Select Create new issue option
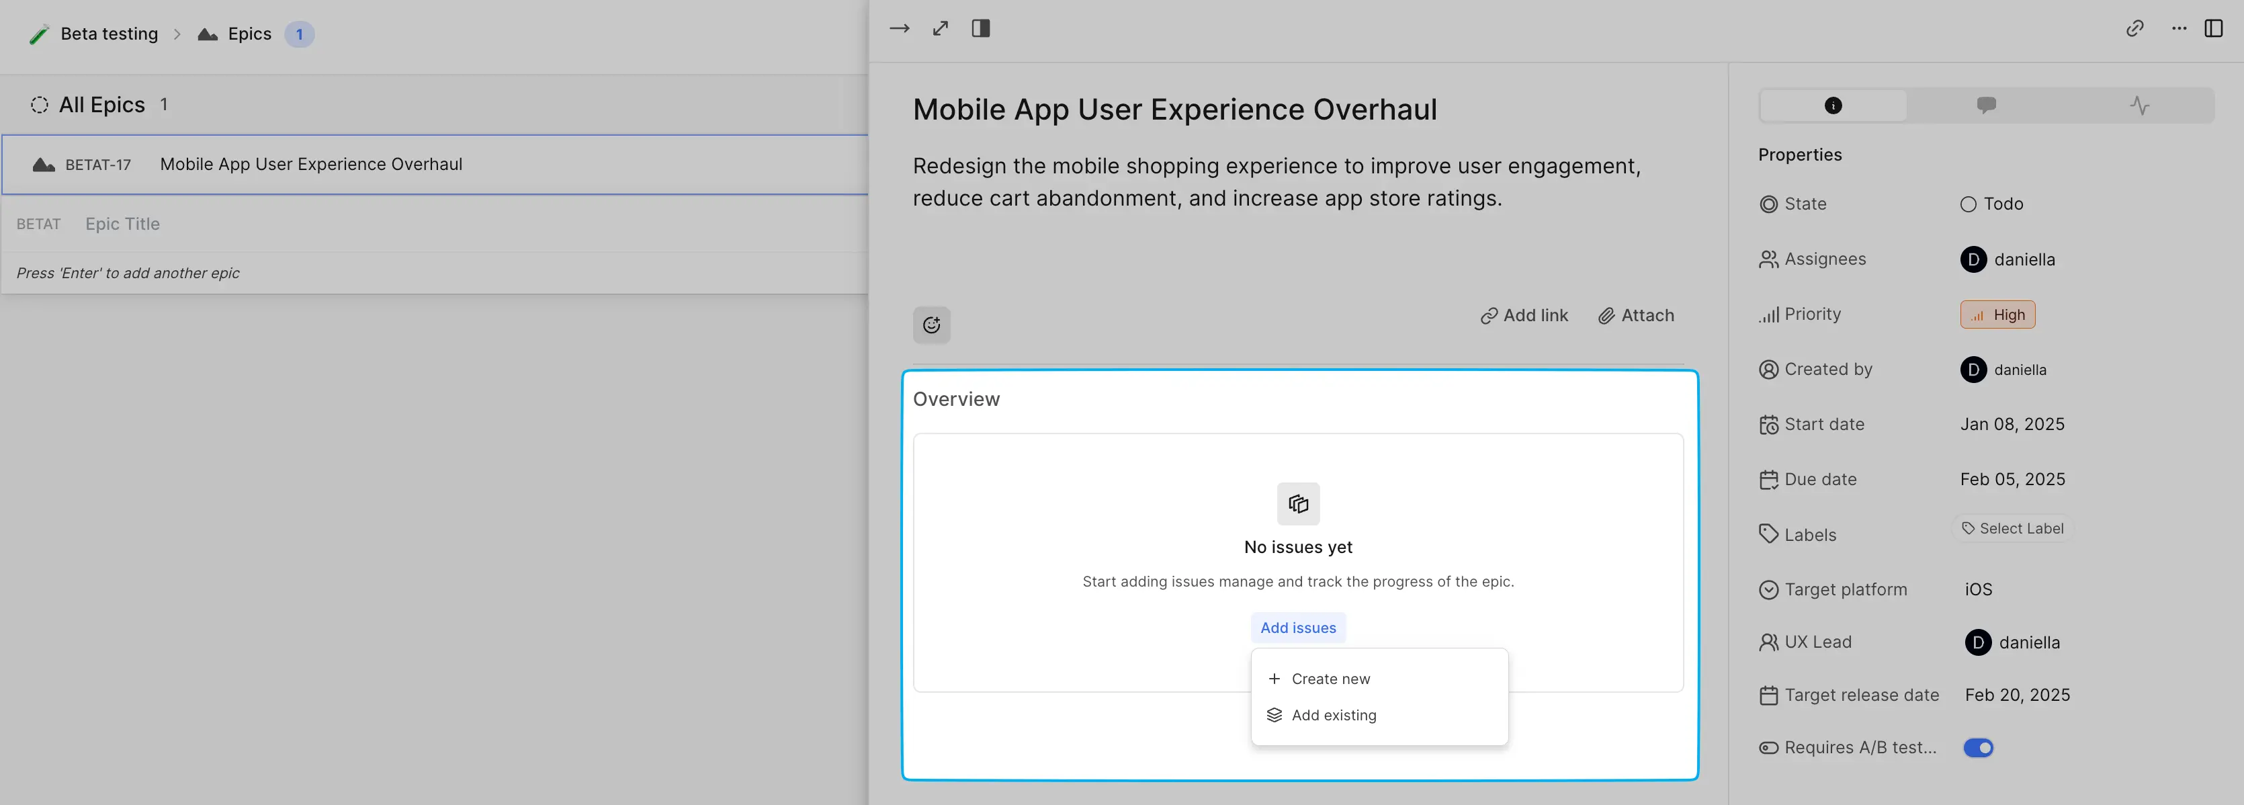The height and width of the screenshot is (805, 2244). [1330, 677]
